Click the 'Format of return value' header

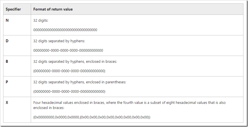(53, 9)
